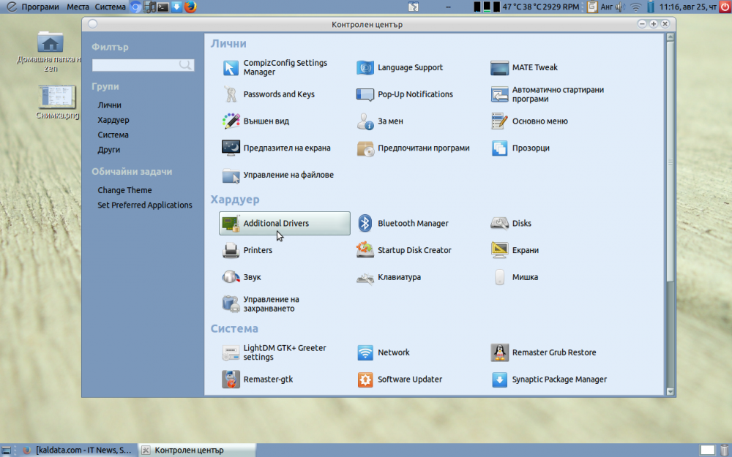Image resolution: width=732 pixels, height=457 pixels.
Task: Open the Wi-Fi network indicator
Action: pyautogui.click(x=635, y=7)
